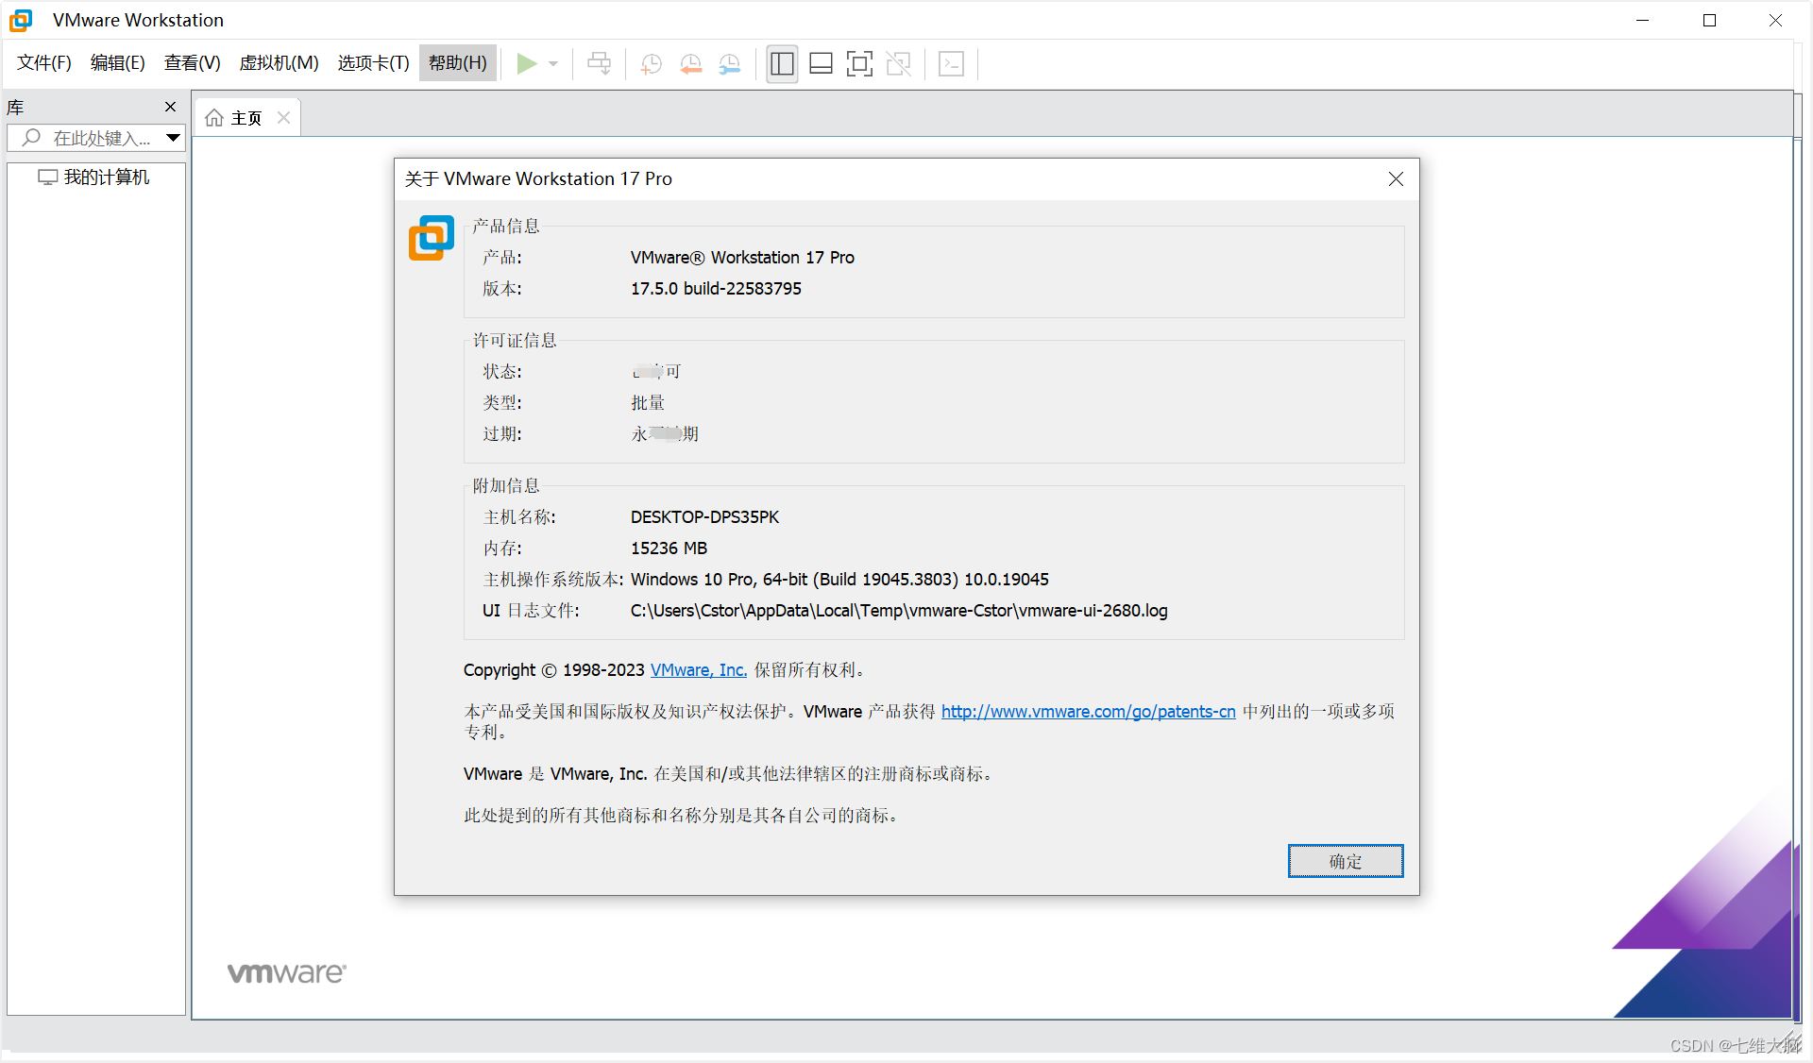Close the 关于 VMware Workstation dialog
The height and width of the screenshot is (1063, 1813).
1396,178
